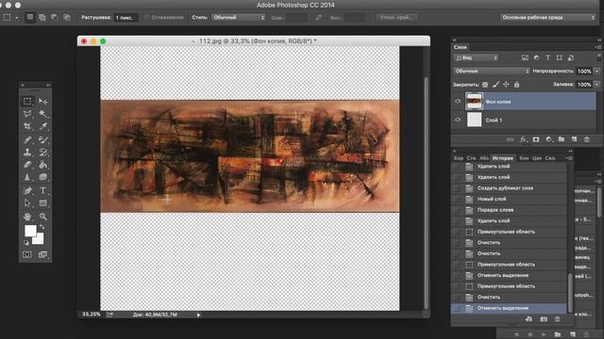604x339 pixels.
Task: Select the Eraser tool
Action: [27, 165]
